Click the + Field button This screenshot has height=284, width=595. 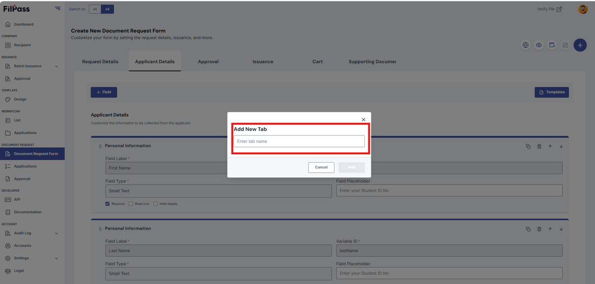(x=104, y=92)
